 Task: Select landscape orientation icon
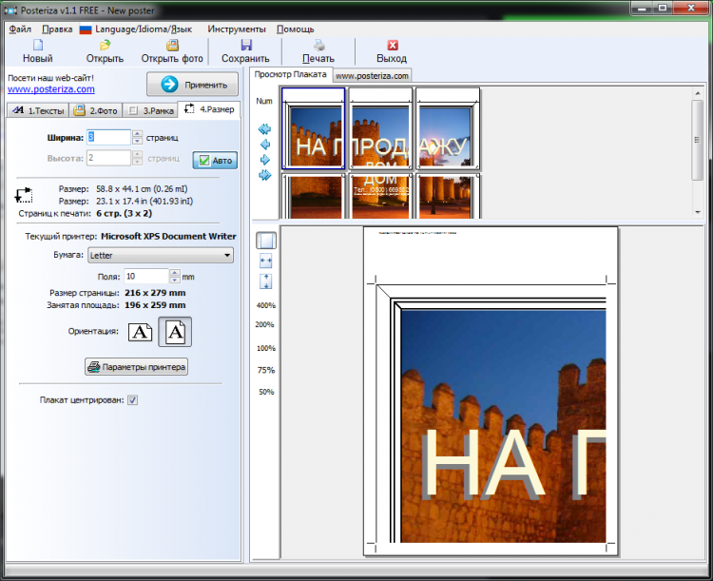pos(141,332)
